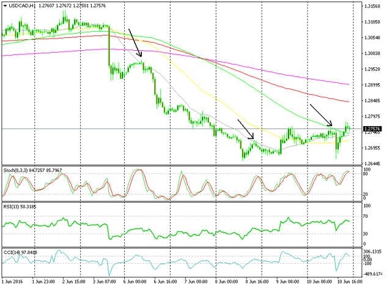Click the 10 Jun 16:00 time label
Image resolution: width=392 pixels, height=287 pixels.
click(x=350, y=281)
